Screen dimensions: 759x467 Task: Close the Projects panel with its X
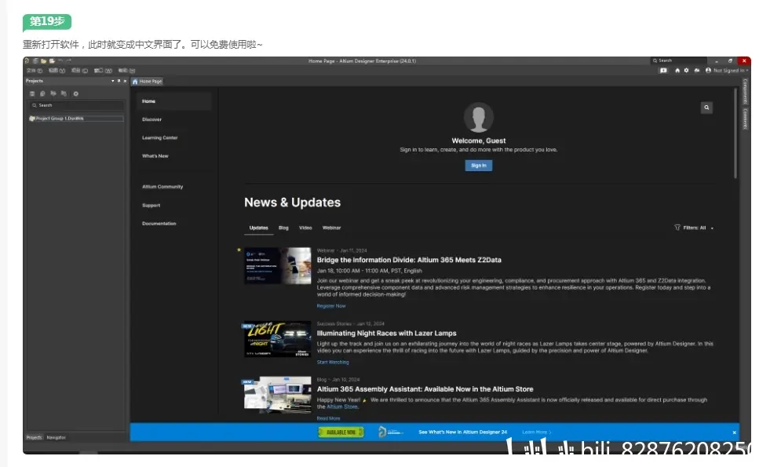[x=125, y=81]
